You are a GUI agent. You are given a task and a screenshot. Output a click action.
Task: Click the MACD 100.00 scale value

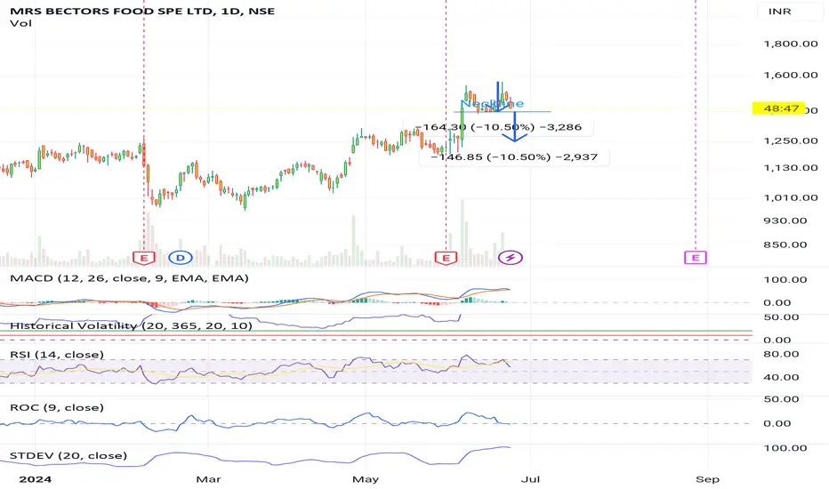pos(785,280)
